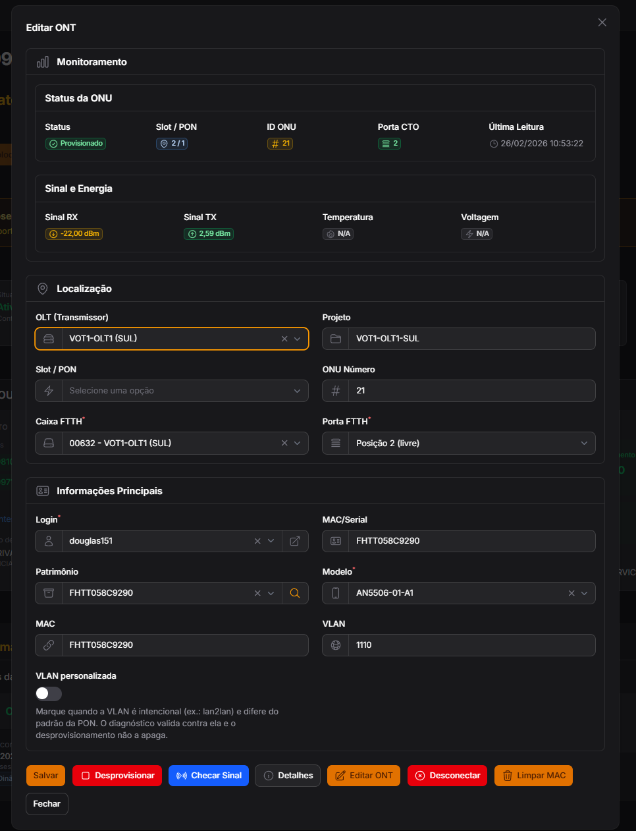Click the MAC chain link icon
This screenshot has width=636, height=831.
(49, 645)
